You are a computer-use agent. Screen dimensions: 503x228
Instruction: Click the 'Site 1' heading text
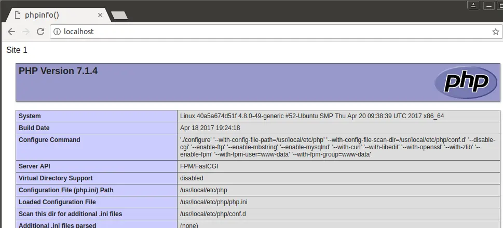tap(17, 50)
